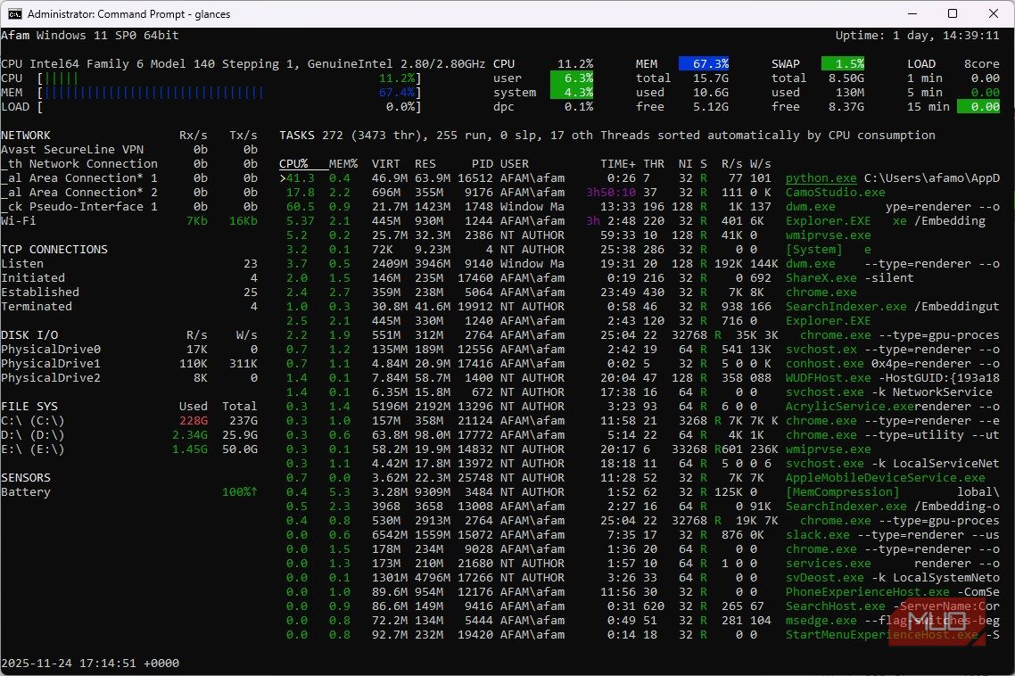The width and height of the screenshot is (1015, 676).
Task: Click the blue MEM 67.3% value
Action: point(704,63)
